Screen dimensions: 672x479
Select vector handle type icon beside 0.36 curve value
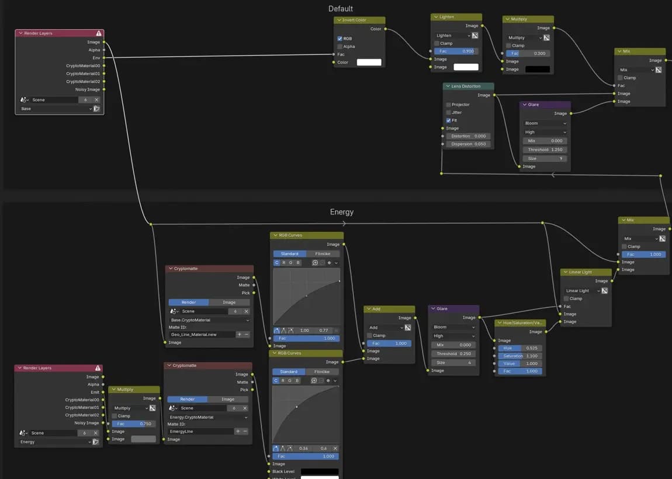point(283,448)
